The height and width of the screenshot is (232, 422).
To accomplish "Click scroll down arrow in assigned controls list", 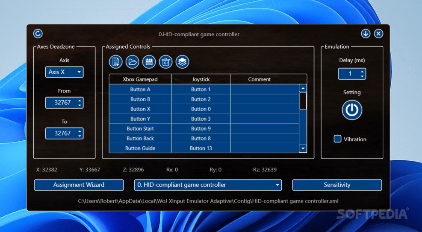I will point(303,148).
